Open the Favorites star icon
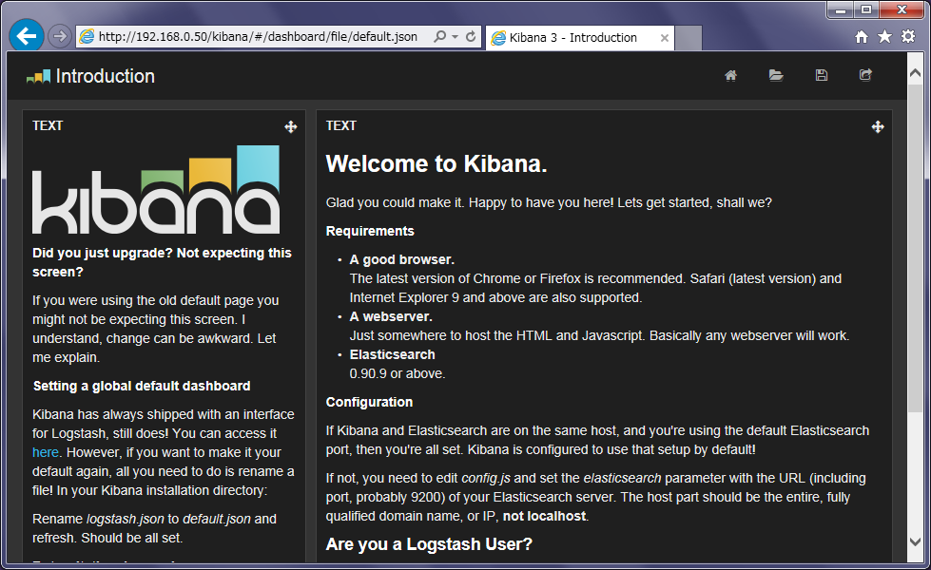The width and height of the screenshot is (931, 570). (884, 37)
